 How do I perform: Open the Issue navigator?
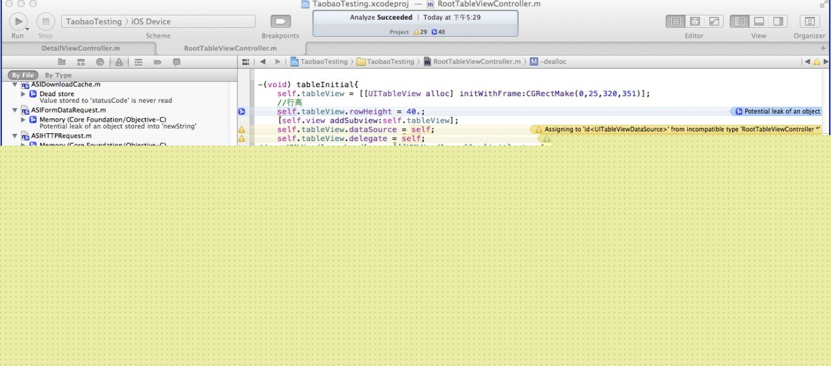(119, 62)
